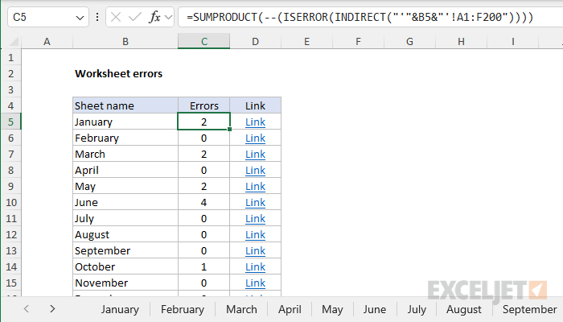Screen dimensions: 563x322
Task: Select the errors count cell for June
Action: pyautogui.click(x=204, y=202)
